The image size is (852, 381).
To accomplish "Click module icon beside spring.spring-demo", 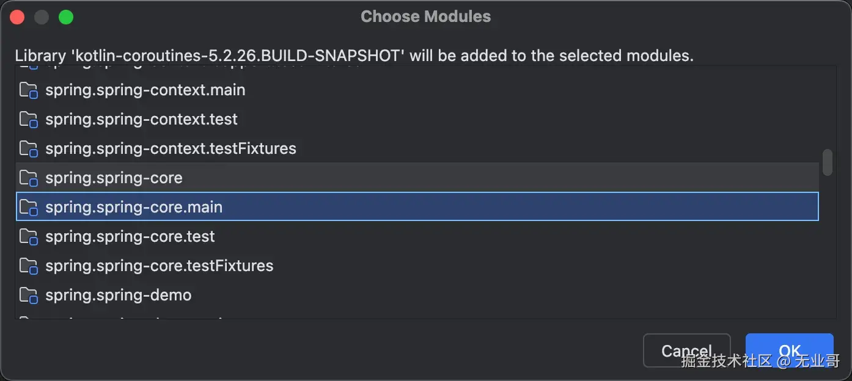I will coord(29,296).
